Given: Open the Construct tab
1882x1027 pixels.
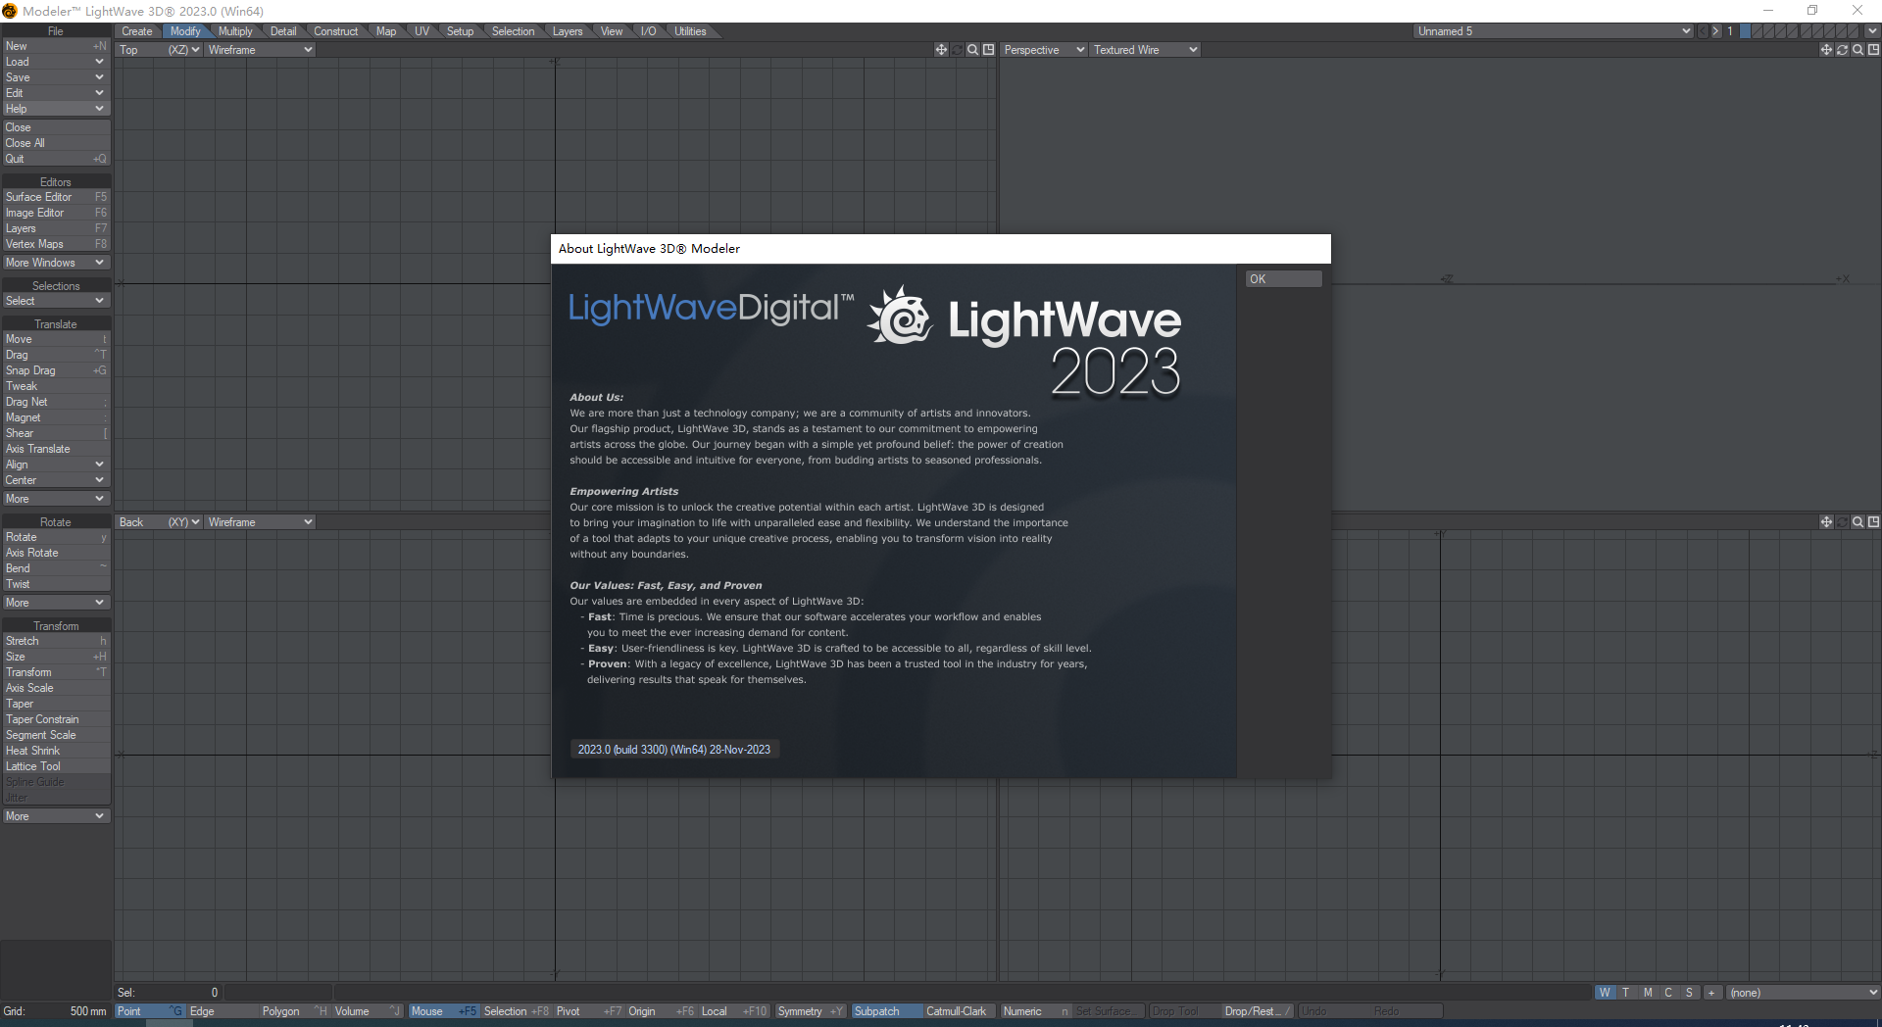Looking at the screenshot, I should click(x=336, y=30).
